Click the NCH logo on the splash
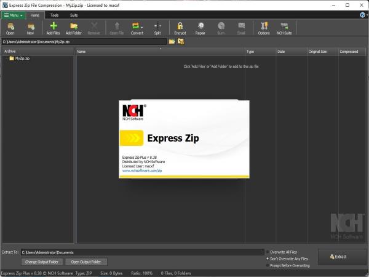The image size is (369, 277). point(133,113)
